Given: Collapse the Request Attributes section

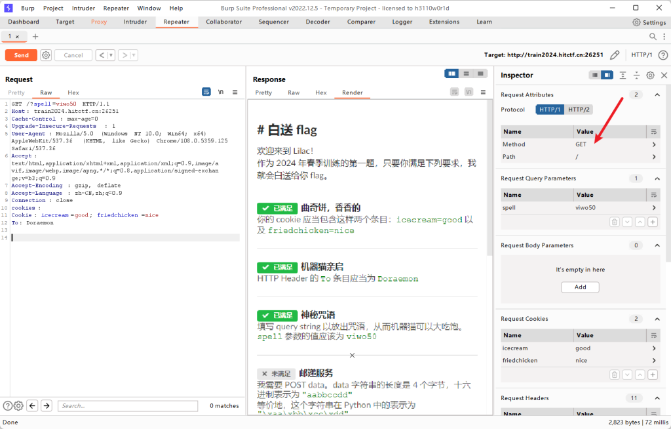Looking at the screenshot, I should (657, 95).
